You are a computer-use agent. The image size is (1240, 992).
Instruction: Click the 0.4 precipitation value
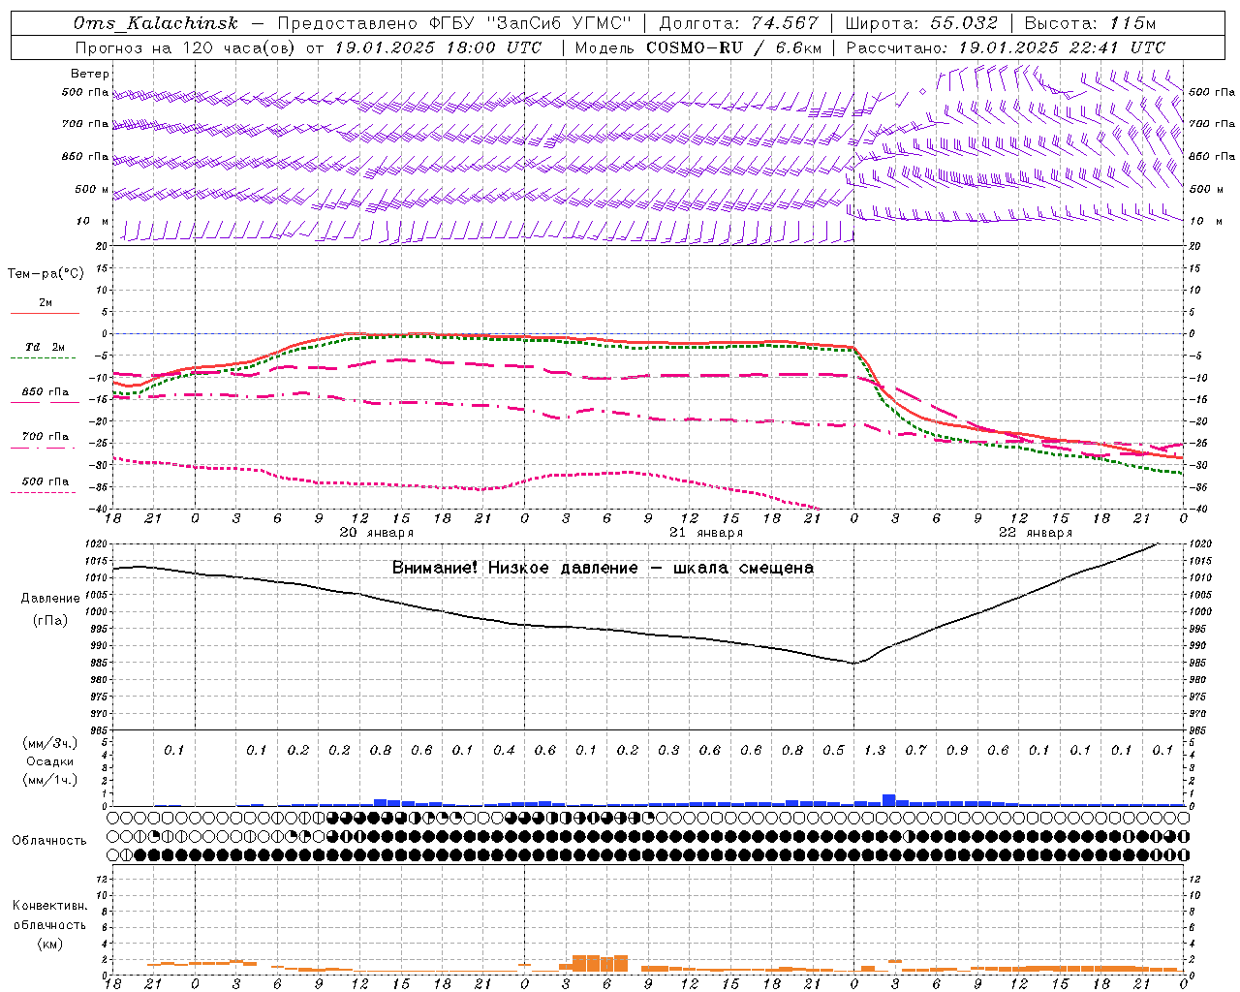(x=504, y=750)
